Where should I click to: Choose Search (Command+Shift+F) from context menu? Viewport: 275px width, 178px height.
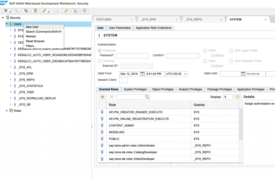(44, 32)
